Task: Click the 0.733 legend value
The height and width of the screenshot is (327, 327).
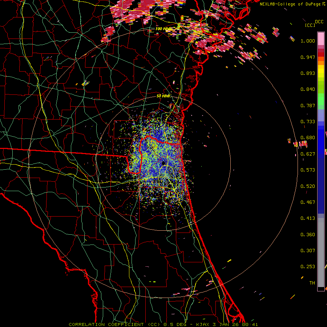Action: tap(308, 122)
